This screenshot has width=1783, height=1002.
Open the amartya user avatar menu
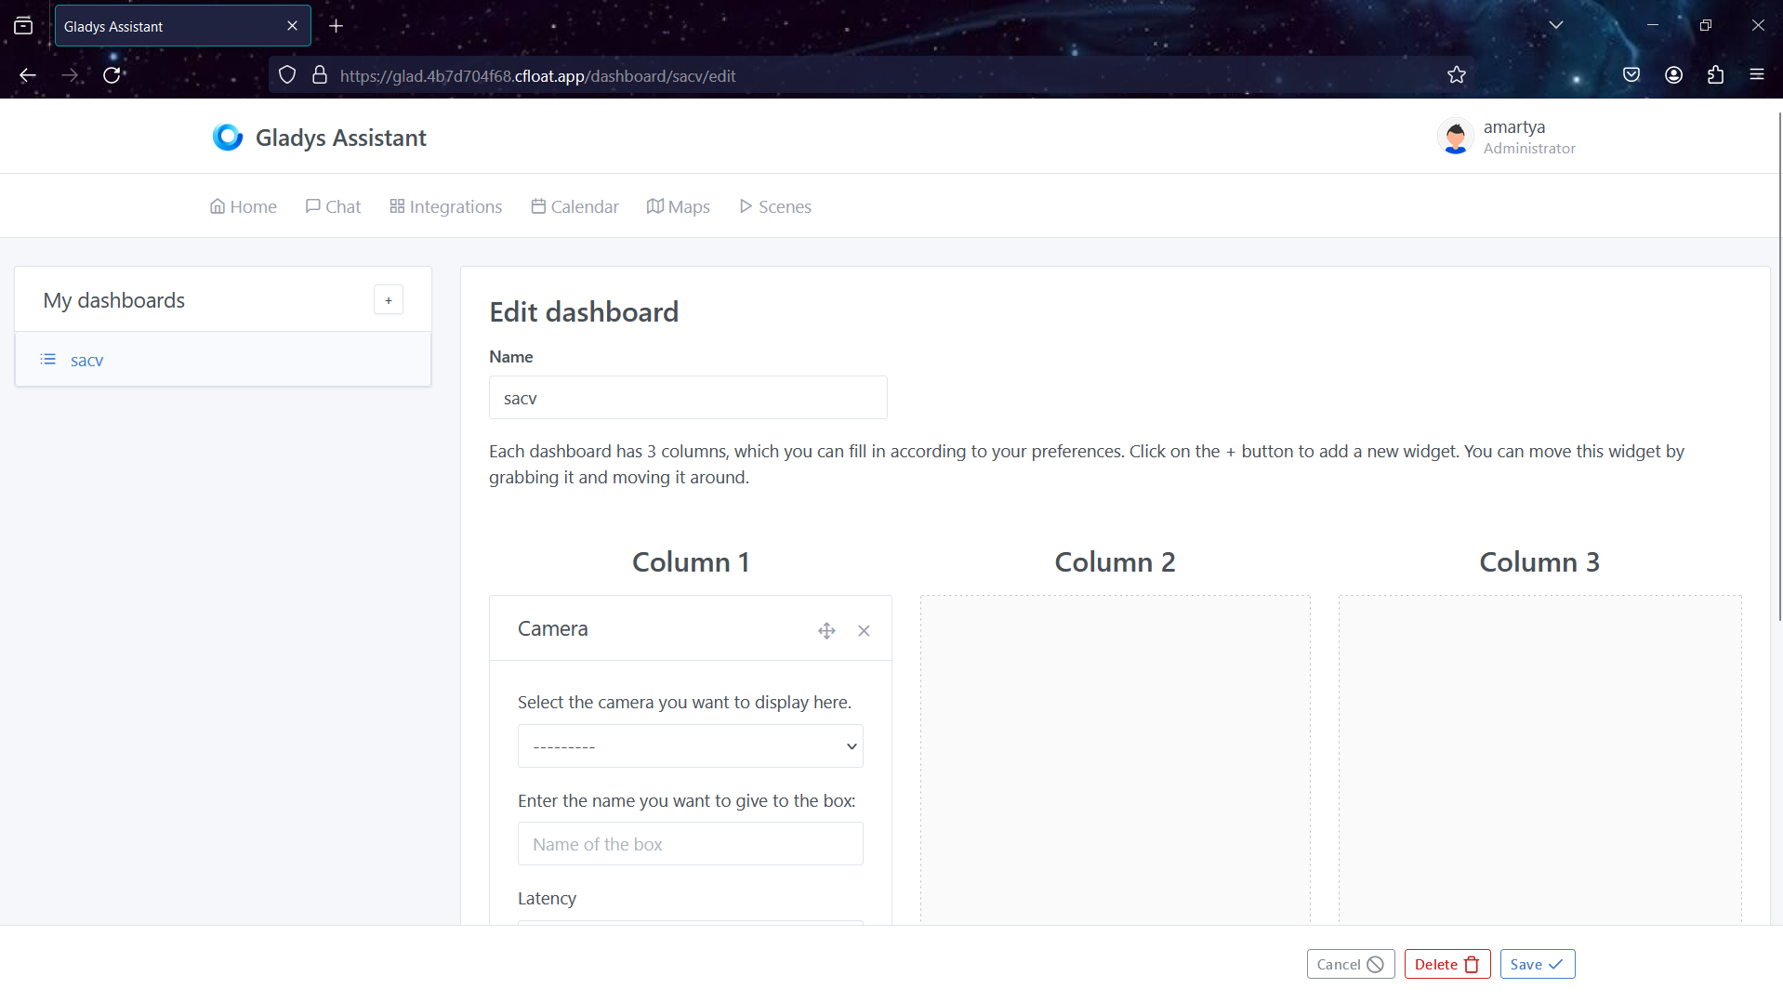click(x=1455, y=137)
